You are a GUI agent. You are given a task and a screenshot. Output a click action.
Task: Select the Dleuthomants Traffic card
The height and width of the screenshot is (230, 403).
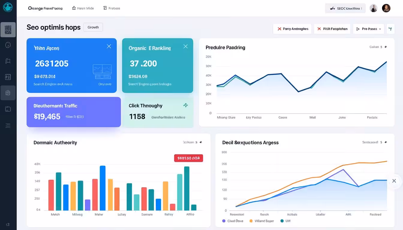point(74,112)
